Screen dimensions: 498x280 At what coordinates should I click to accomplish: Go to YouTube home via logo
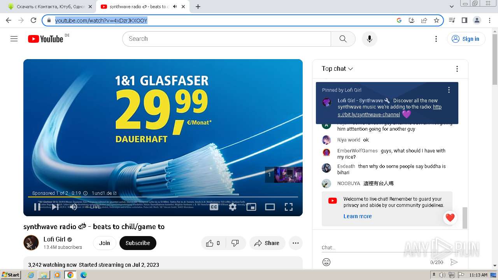[x=46, y=39]
